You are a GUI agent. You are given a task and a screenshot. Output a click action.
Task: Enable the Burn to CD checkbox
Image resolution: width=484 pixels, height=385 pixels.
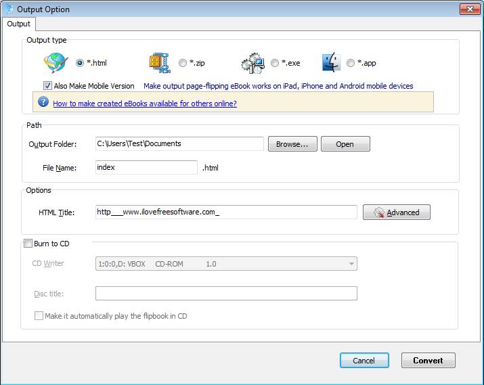pyautogui.click(x=28, y=244)
